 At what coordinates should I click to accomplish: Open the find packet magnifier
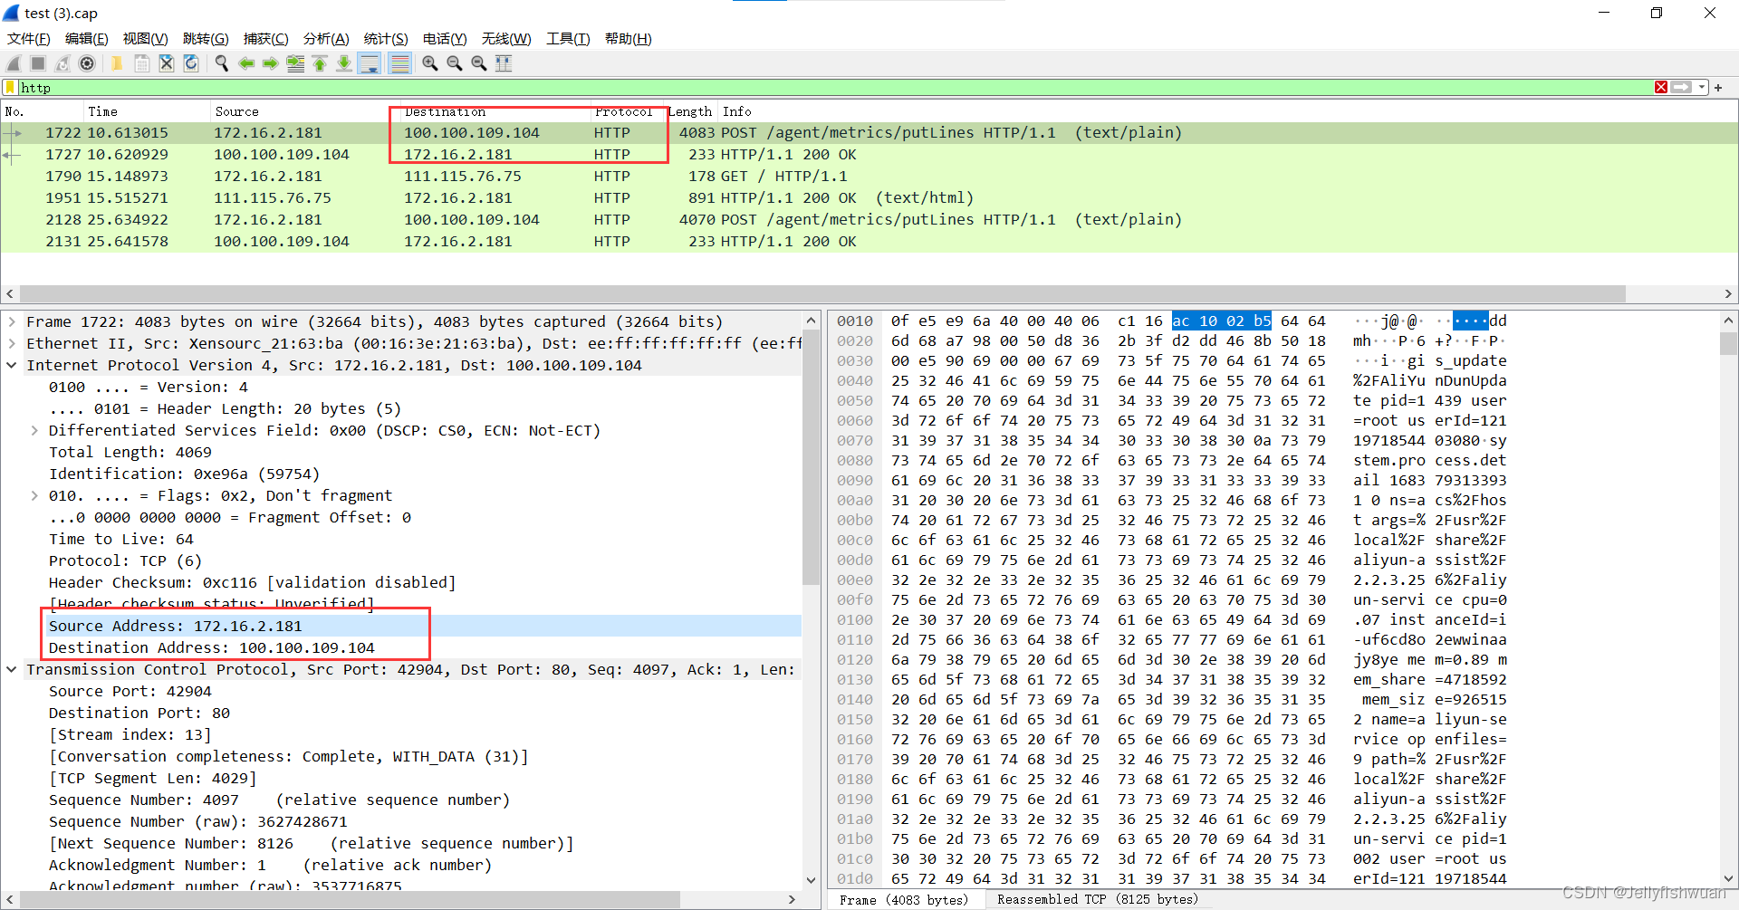(x=221, y=63)
